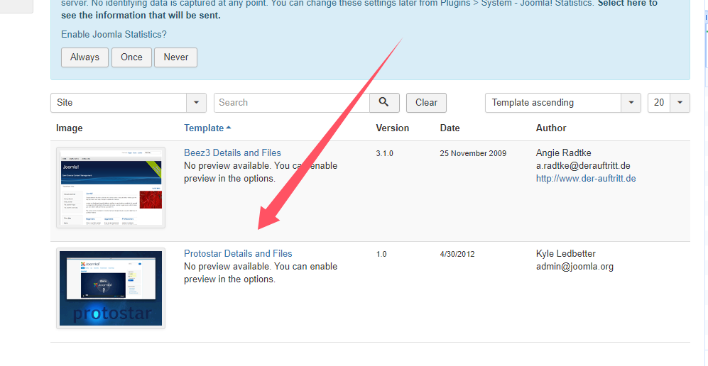
Task: Open the Template ascending sort dropdown
Action: (x=562, y=103)
